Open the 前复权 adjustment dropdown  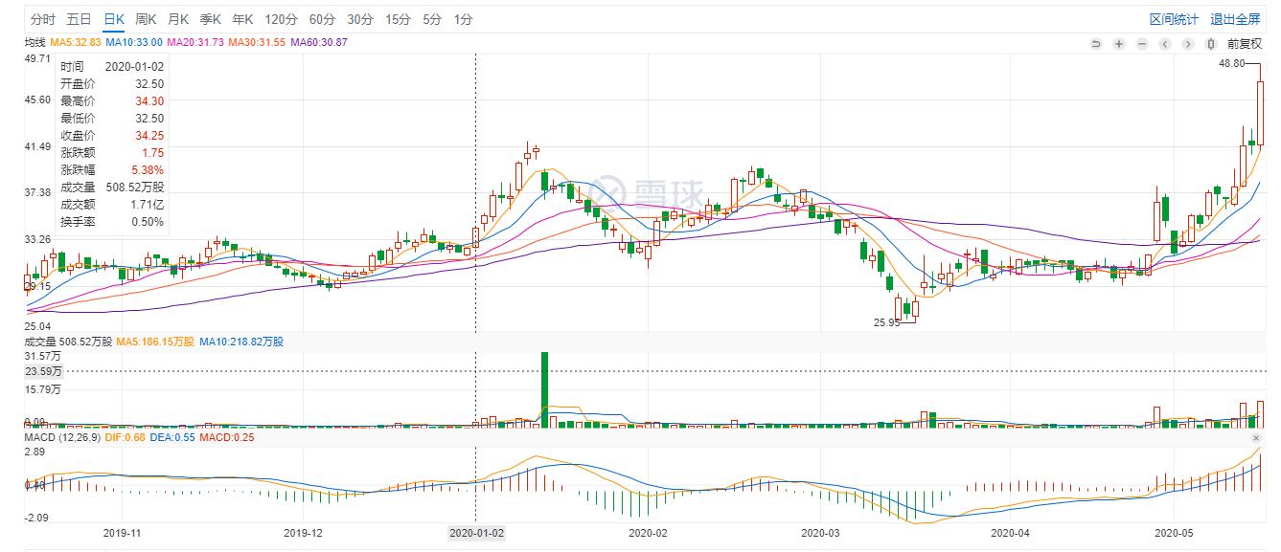[1245, 43]
